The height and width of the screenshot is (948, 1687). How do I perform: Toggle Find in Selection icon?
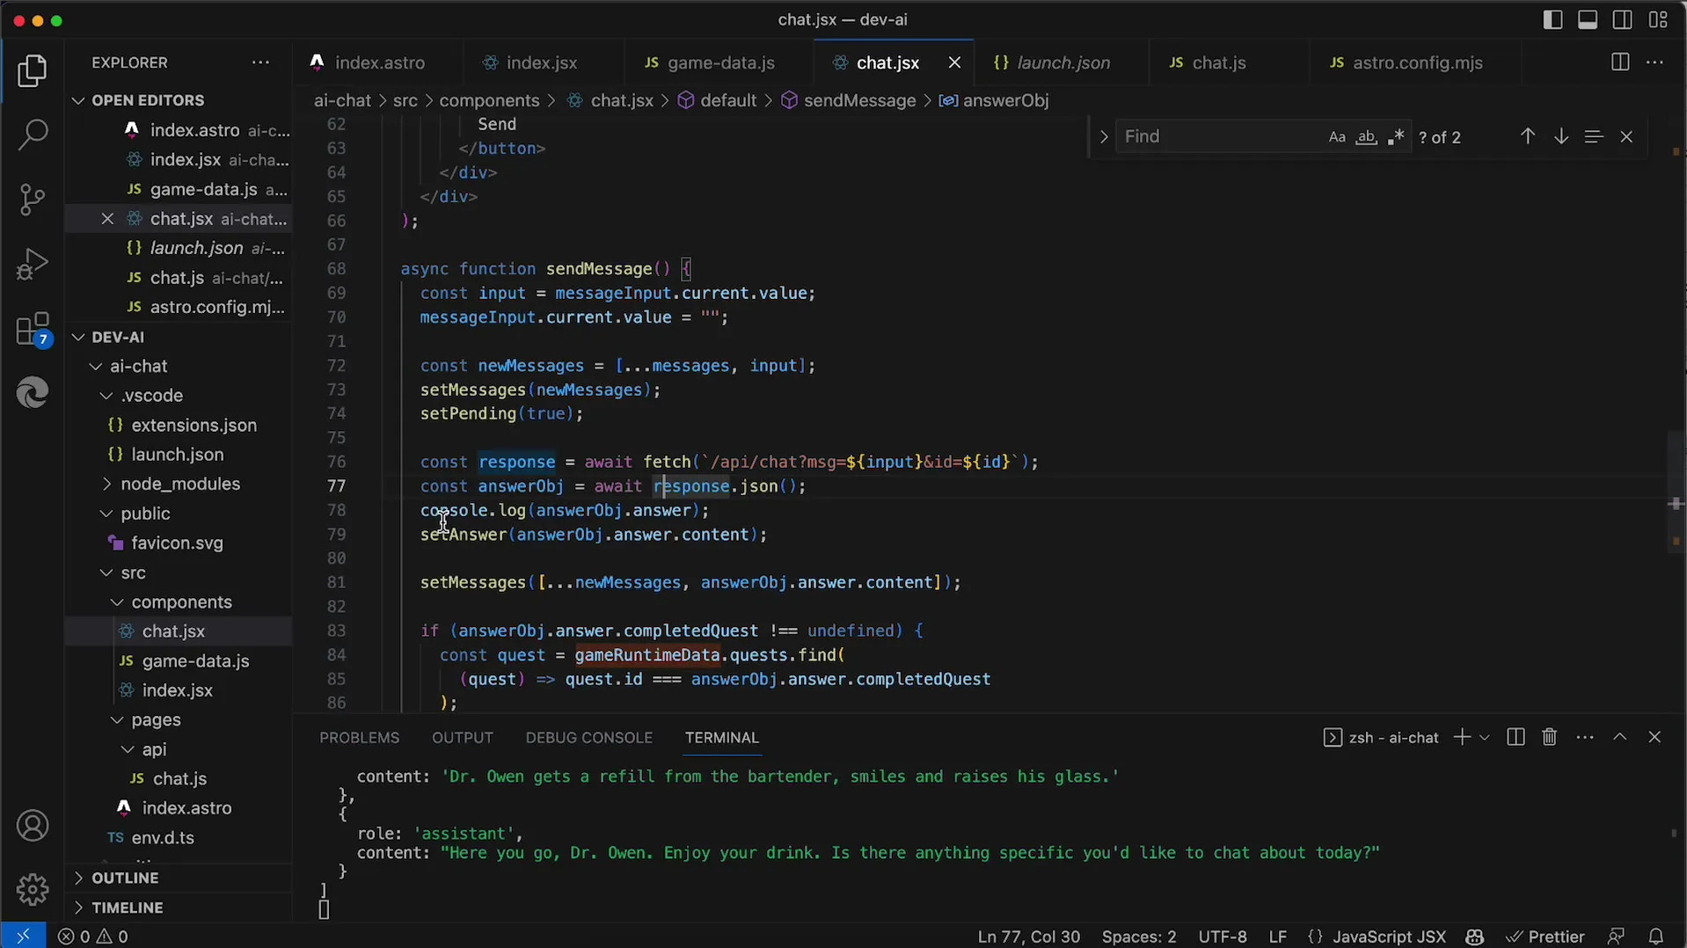pyautogui.click(x=1594, y=136)
